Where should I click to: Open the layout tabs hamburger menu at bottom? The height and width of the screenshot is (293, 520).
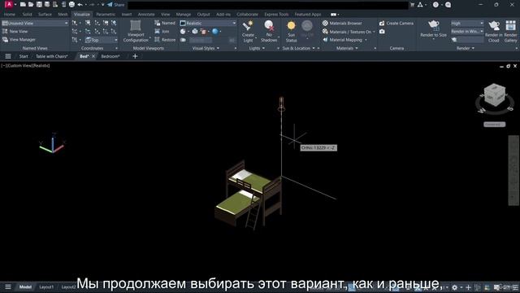(x=8, y=286)
